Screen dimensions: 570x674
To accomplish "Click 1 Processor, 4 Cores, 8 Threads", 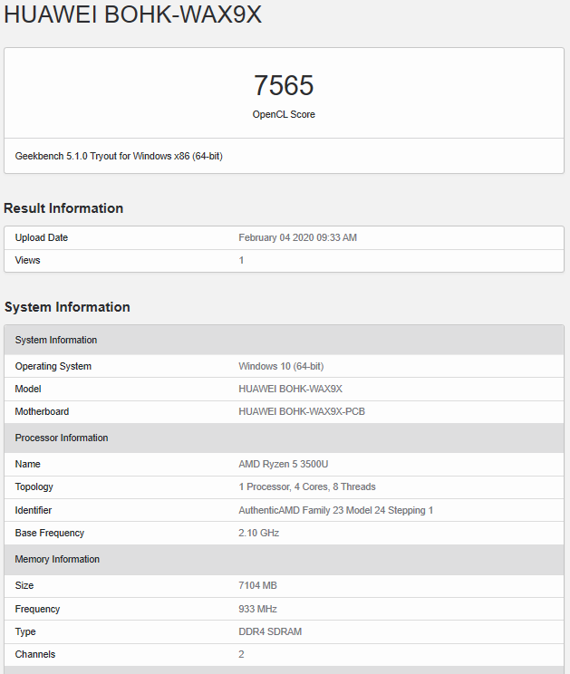I will [307, 487].
